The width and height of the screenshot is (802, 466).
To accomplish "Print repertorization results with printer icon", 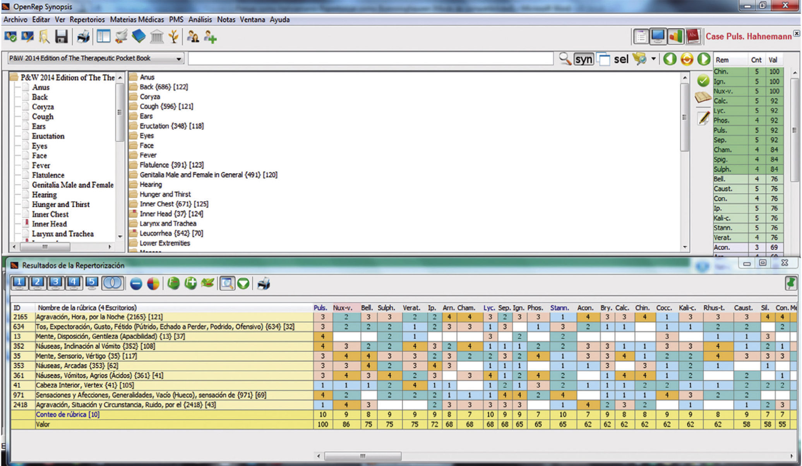I will pos(264,283).
